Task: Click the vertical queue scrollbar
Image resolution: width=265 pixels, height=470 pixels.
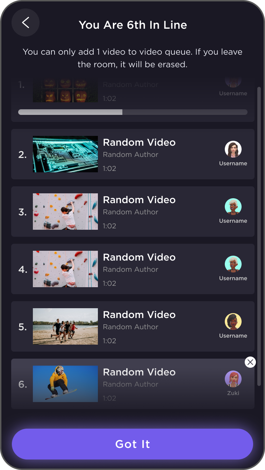Action: tap(259, 236)
